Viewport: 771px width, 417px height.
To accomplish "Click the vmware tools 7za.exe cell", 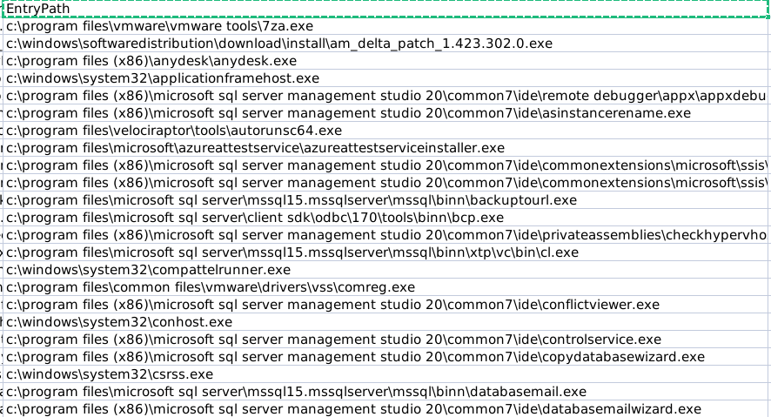I will tap(386, 26).
